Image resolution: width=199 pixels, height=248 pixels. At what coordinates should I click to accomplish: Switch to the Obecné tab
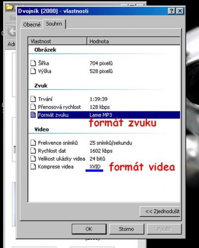tap(32, 25)
